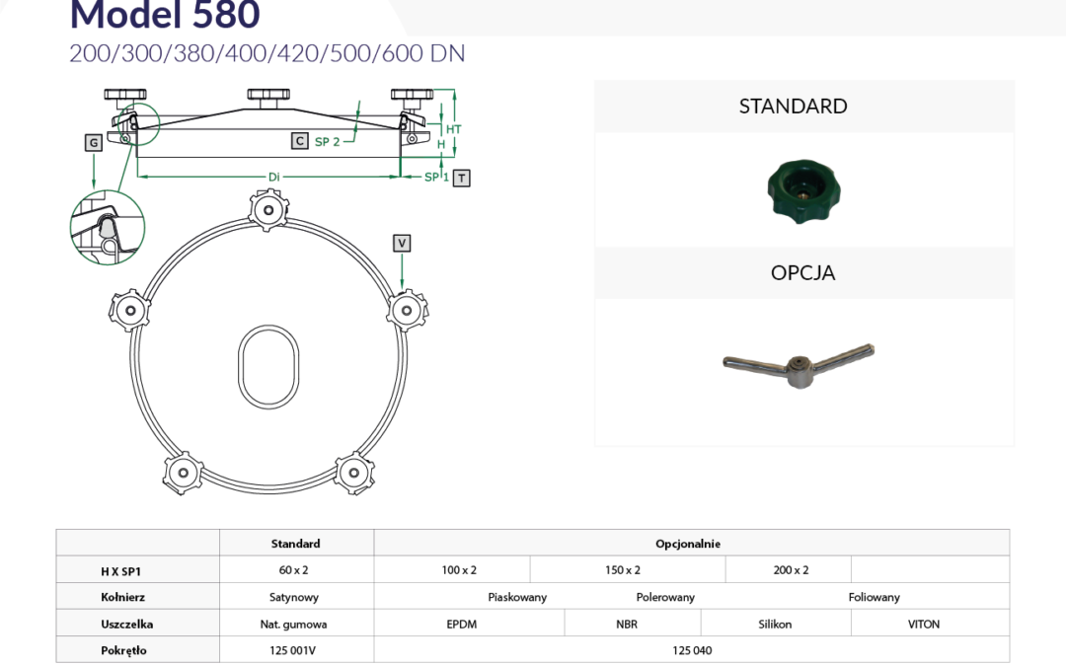
Task: Open the green knob product photo
Action: pyautogui.click(x=803, y=191)
